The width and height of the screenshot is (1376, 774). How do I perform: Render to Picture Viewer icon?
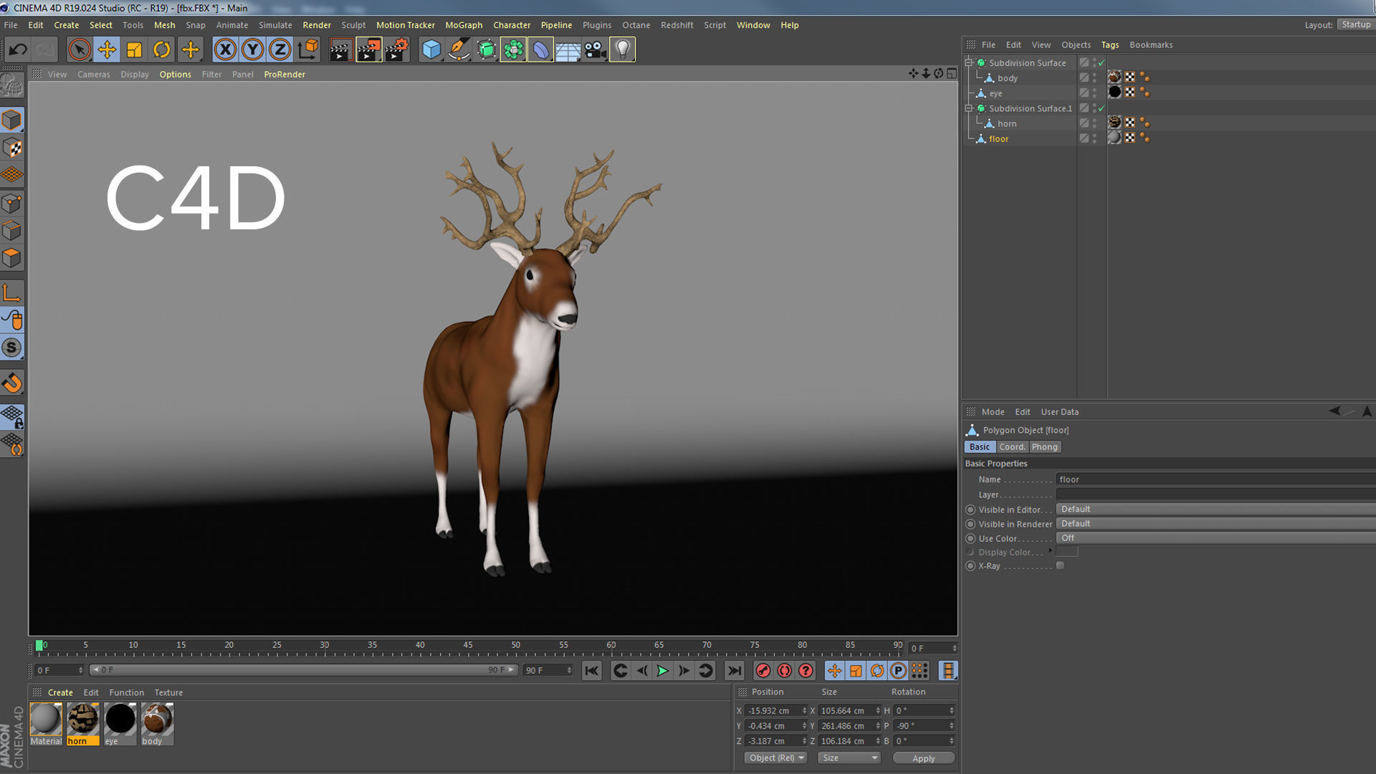(368, 49)
